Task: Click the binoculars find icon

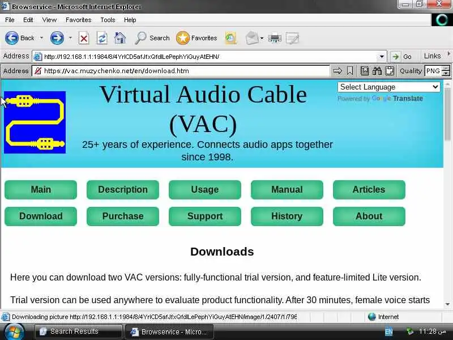Action: (x=377, y=71)
